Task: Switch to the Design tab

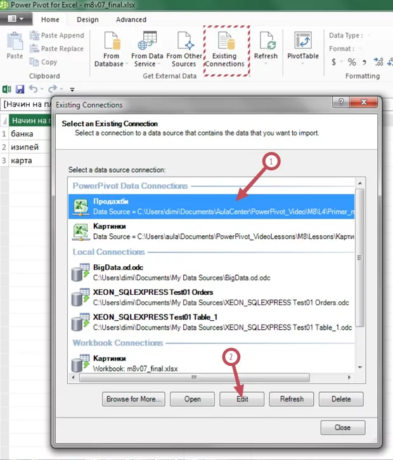Action: click(x=87, y=20)
